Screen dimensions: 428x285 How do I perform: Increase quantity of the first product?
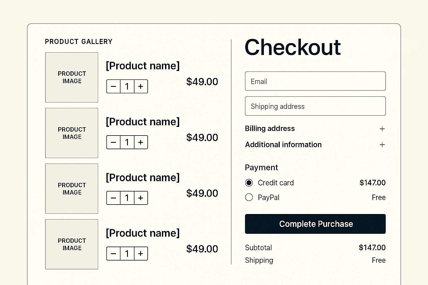tap(141, 87)
